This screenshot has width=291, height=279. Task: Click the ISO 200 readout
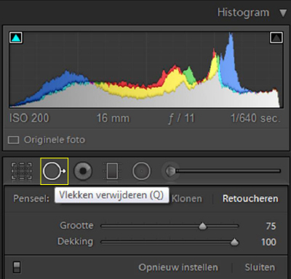point(29,118)
